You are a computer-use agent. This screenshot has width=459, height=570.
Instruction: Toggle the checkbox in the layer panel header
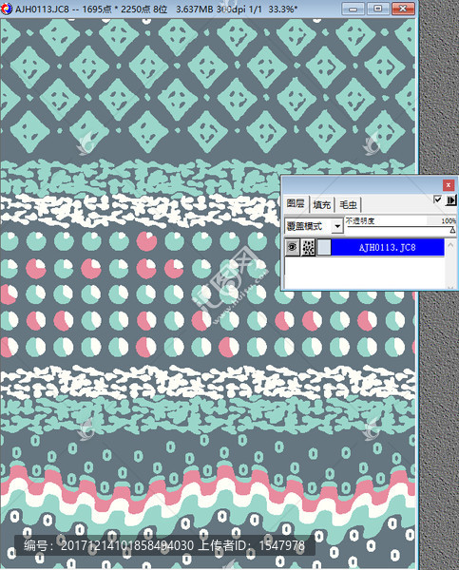pos(438,199)
